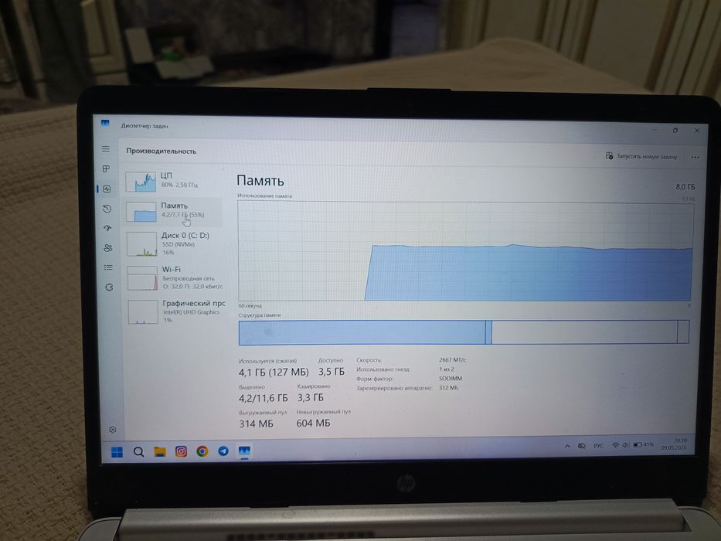The height and width of the screenshot is (541, 721).
Task: Click the '312 МБ' hardware reserved value
Action: click(449, 388)
